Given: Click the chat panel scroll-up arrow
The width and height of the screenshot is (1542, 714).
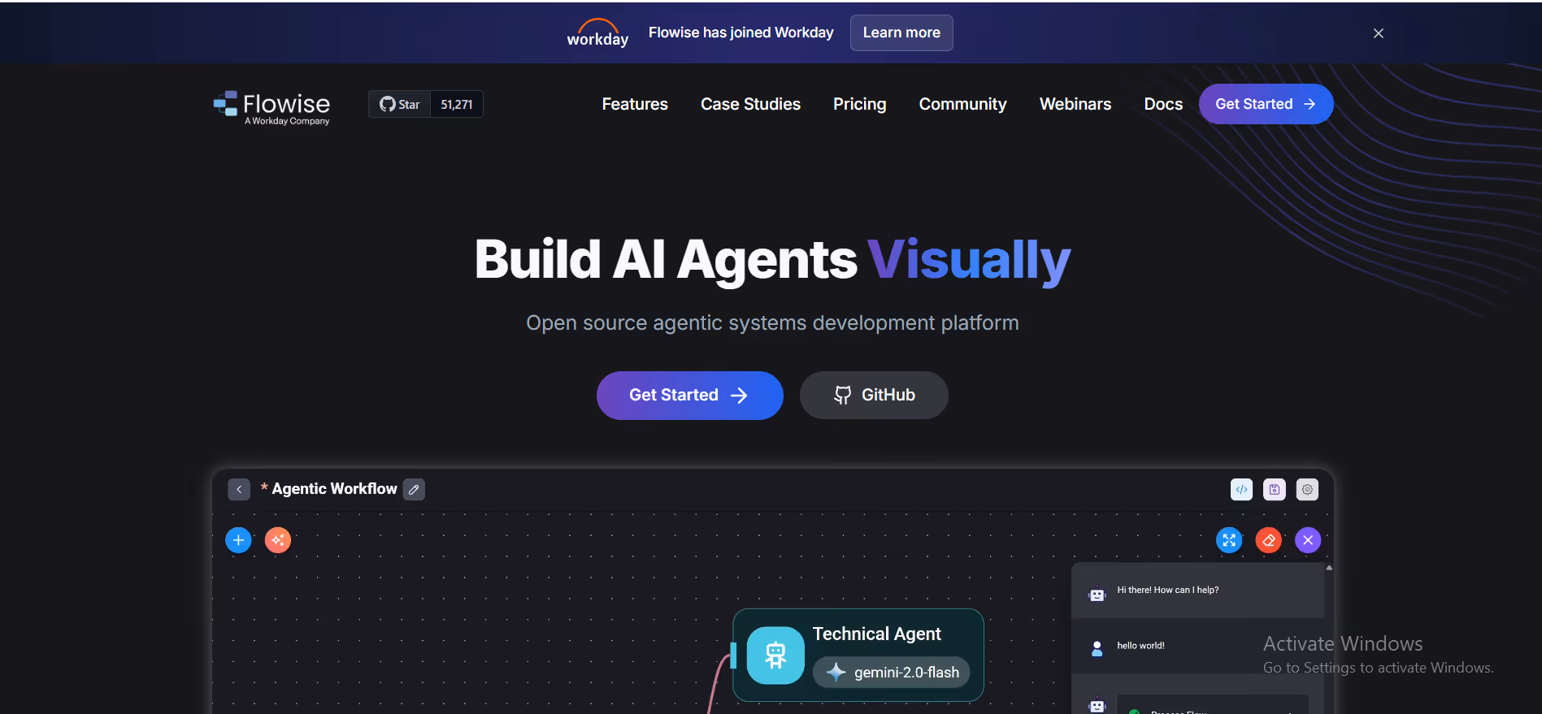Looking at the screenshot, I should (1329, 568).
